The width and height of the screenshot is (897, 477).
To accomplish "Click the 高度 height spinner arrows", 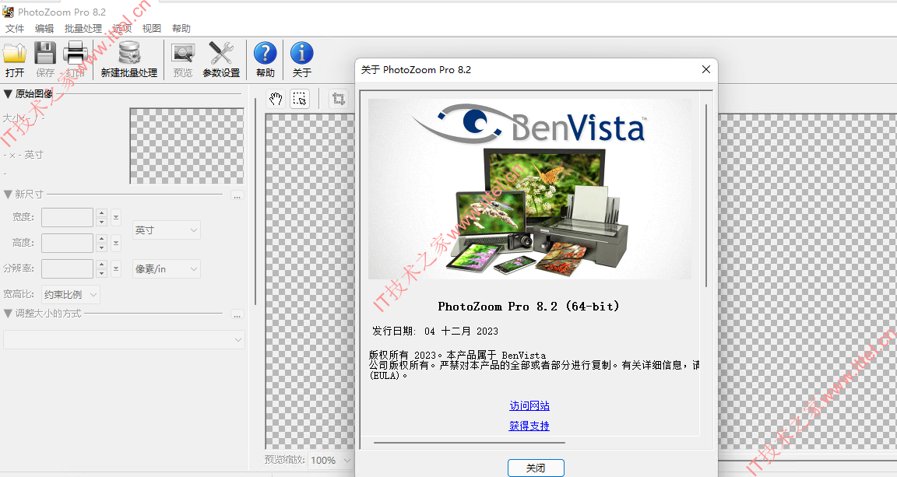I will tap(101, 243).
